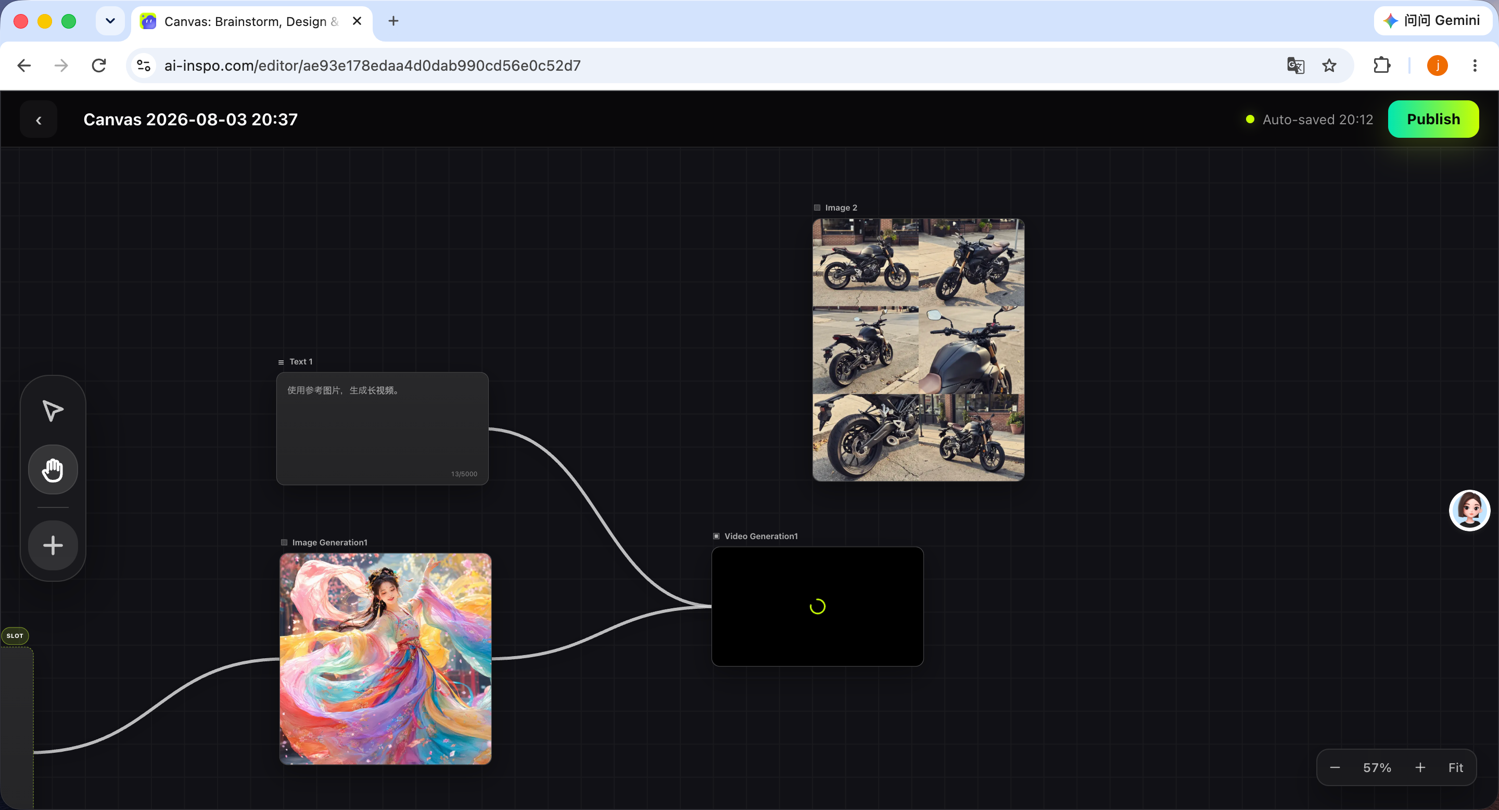Click the address bar URL

click(x=373, y=66)
